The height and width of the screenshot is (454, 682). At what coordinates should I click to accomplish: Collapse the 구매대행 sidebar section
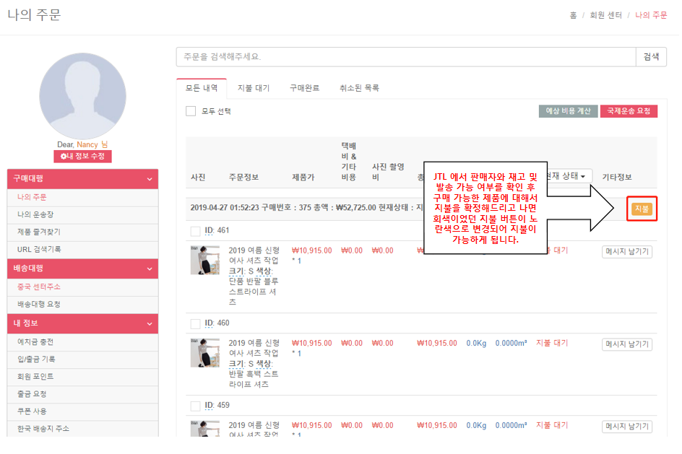[x=150, y=179]
